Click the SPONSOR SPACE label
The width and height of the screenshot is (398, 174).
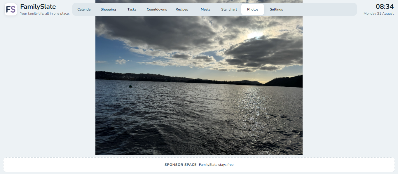181,165
